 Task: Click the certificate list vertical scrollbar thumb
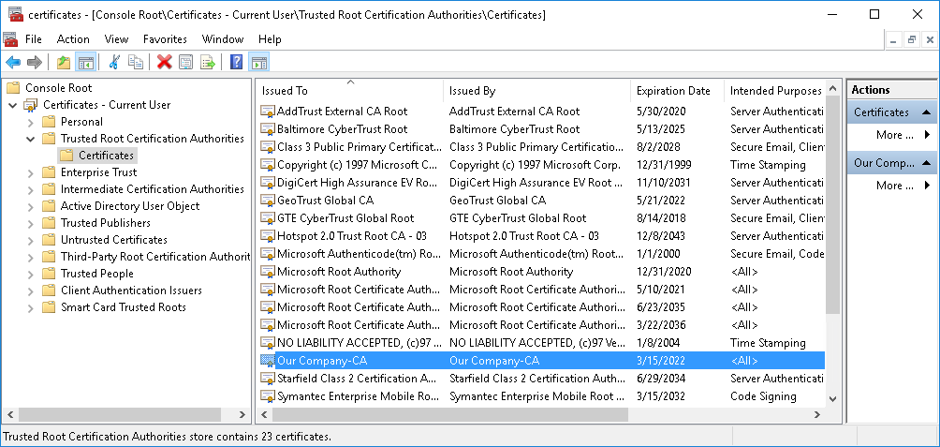(x=832, y=204)
